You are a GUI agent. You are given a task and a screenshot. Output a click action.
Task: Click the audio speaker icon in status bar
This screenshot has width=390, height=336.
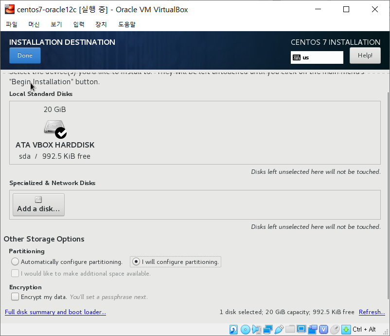tap(256, 329)
